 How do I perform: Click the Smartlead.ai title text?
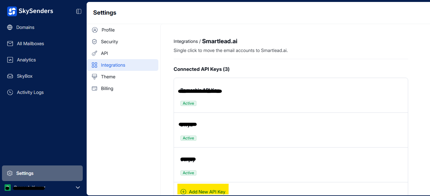point(220,41)
